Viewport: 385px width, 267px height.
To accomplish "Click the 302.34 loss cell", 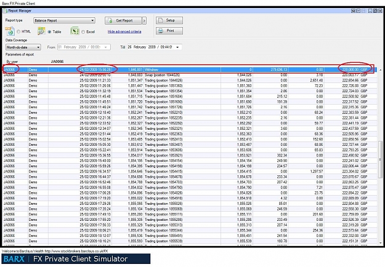I will 282,156.
